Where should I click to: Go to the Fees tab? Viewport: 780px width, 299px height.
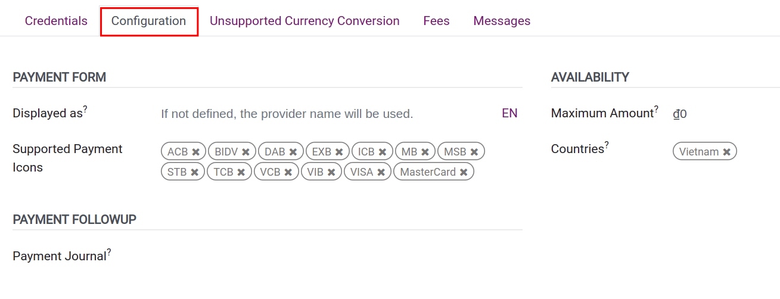(x=436, y=21)
